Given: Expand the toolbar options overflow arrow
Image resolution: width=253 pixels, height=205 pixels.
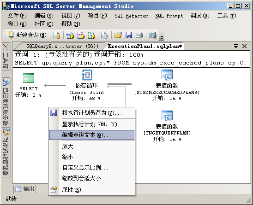Looking at the screenshot, I should [x=162, y=37].
